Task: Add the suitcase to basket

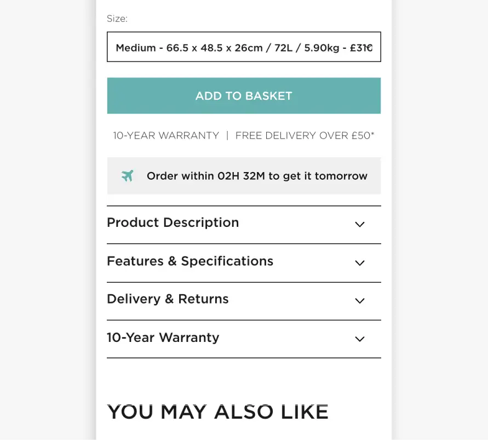Action: [x=244, y=95]
